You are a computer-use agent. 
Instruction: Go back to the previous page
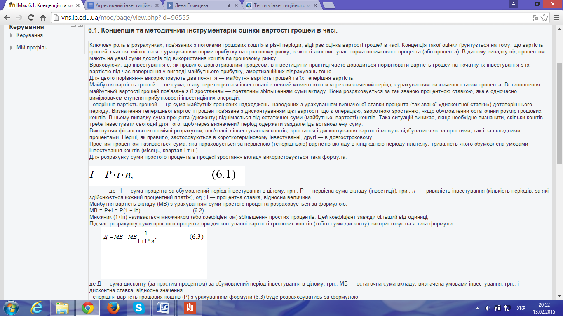7,18
